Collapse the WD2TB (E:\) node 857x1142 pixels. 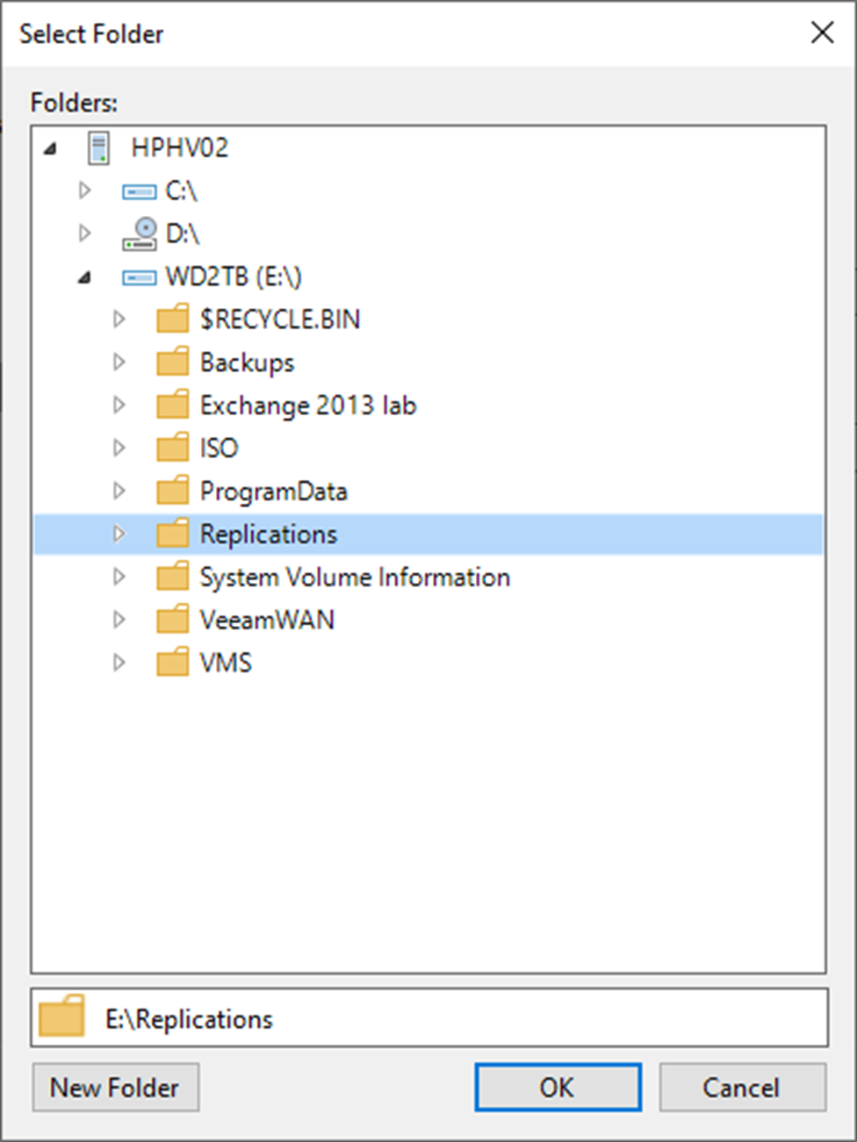pyautogui.click(x=84, y=276)
